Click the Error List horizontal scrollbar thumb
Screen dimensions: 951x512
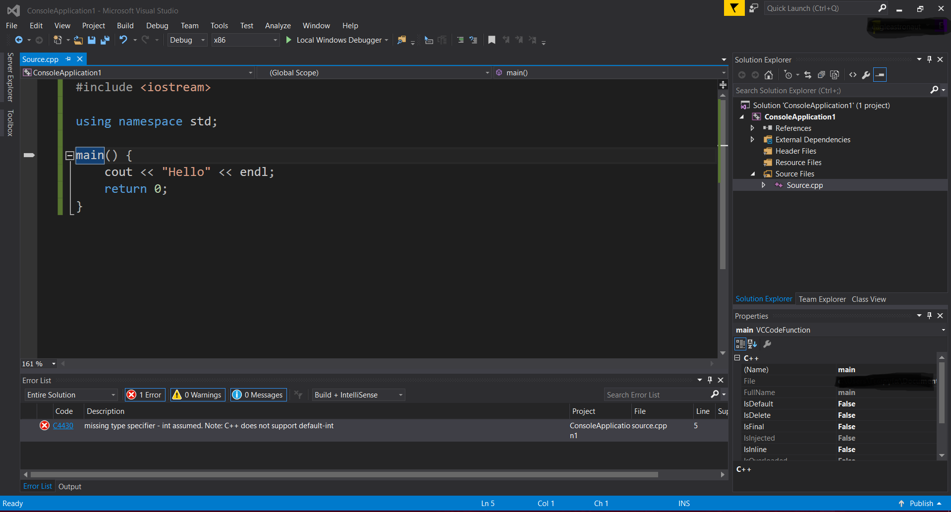coord(344,475)
